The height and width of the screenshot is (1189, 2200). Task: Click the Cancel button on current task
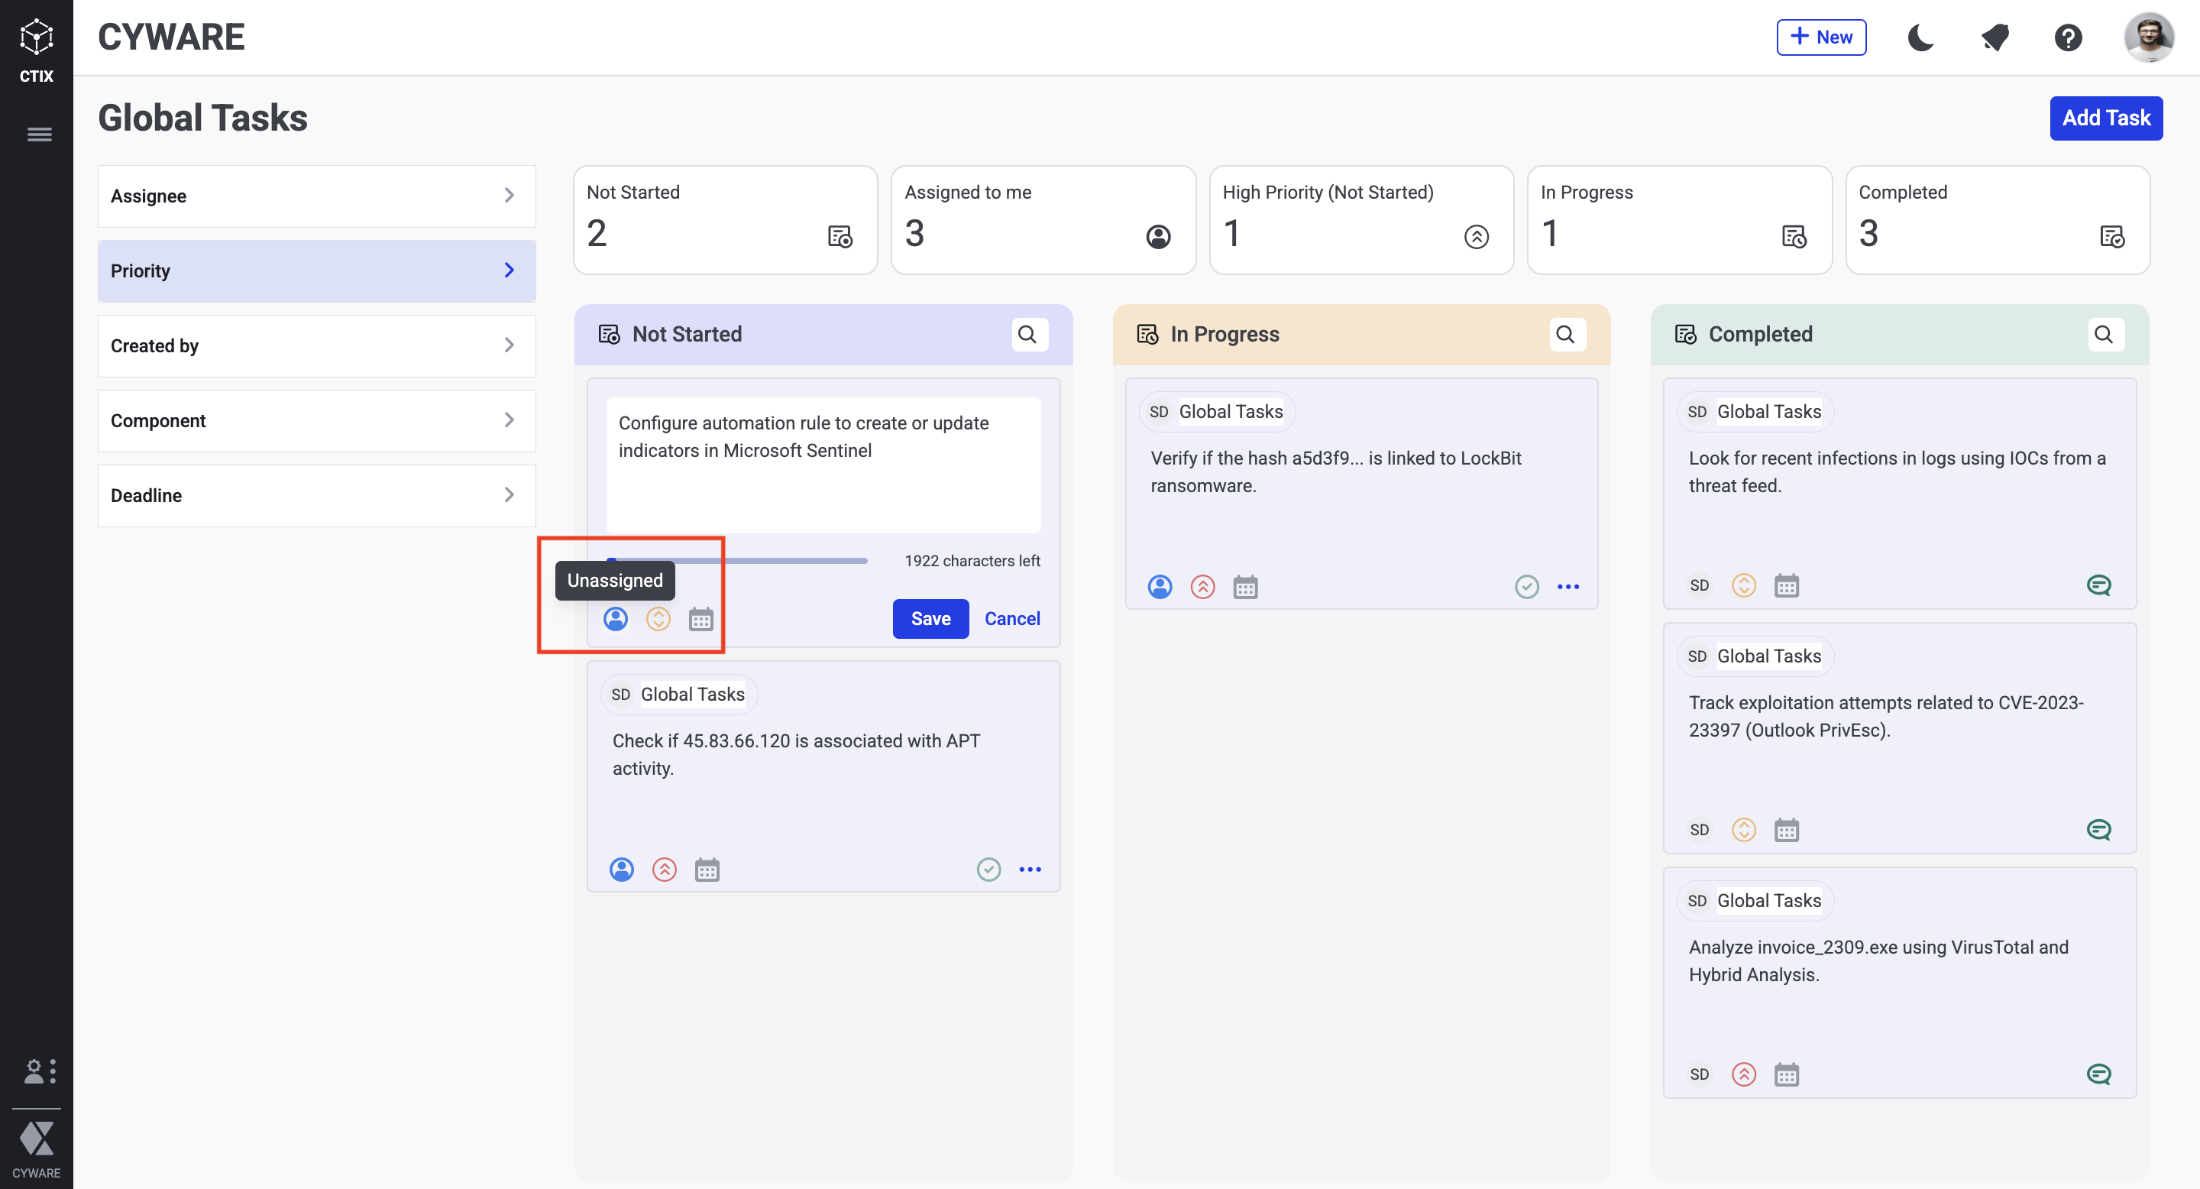point(1011,618)
